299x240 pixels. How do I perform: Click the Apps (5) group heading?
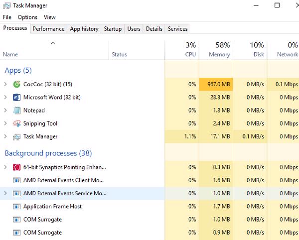18,71
